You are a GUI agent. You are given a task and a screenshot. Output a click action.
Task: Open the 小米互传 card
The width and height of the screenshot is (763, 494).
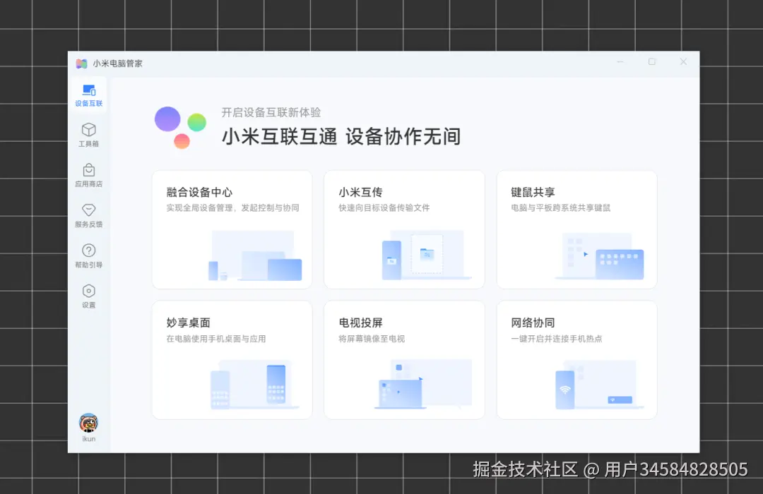(404, 229)
